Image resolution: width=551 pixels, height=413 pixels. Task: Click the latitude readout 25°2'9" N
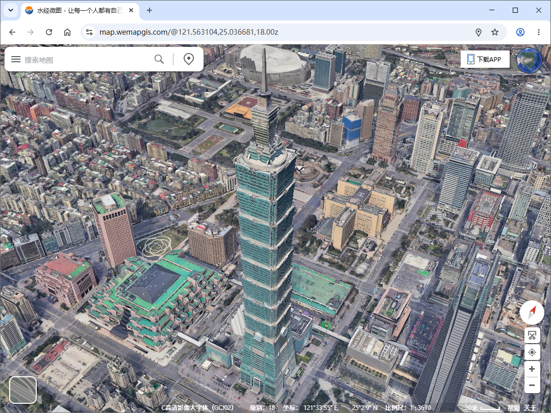[365, 408]
